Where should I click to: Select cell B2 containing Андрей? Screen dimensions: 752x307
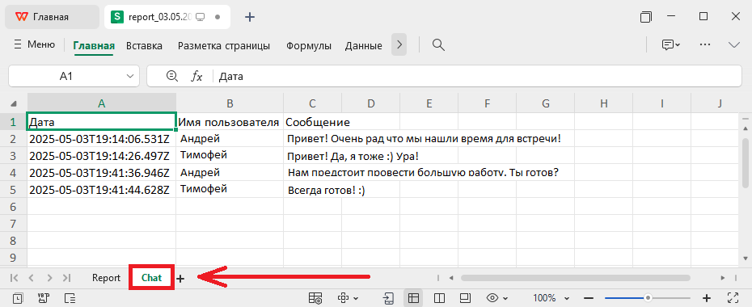click(230, 139)
